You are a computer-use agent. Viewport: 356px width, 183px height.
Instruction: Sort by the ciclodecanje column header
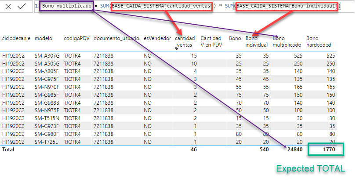coord(16,38)
